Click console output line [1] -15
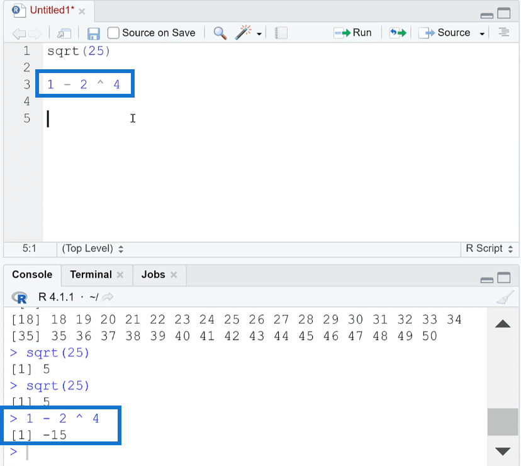521x466 pixels. [39, 435]
